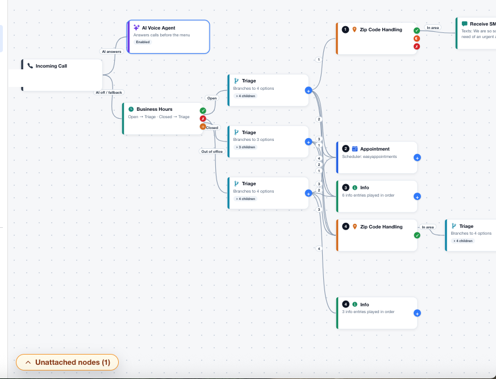Click In area label next to Zip Code Handling 1
This screenshot has height=379, width=496.
click(x=433, y=27)
